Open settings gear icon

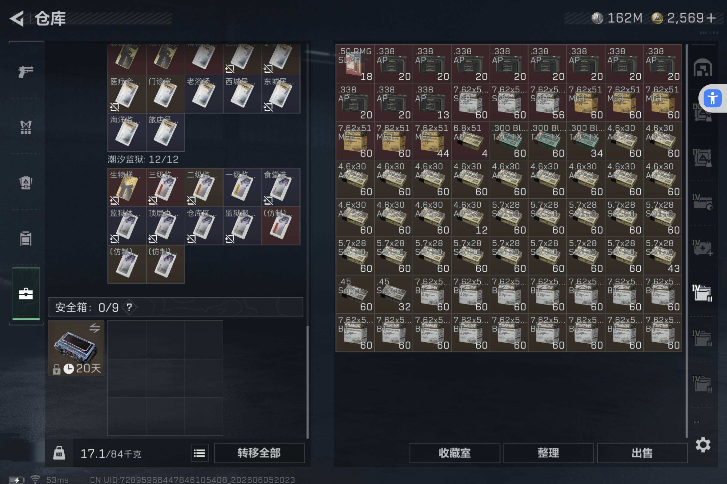click(x=703, y=445)
